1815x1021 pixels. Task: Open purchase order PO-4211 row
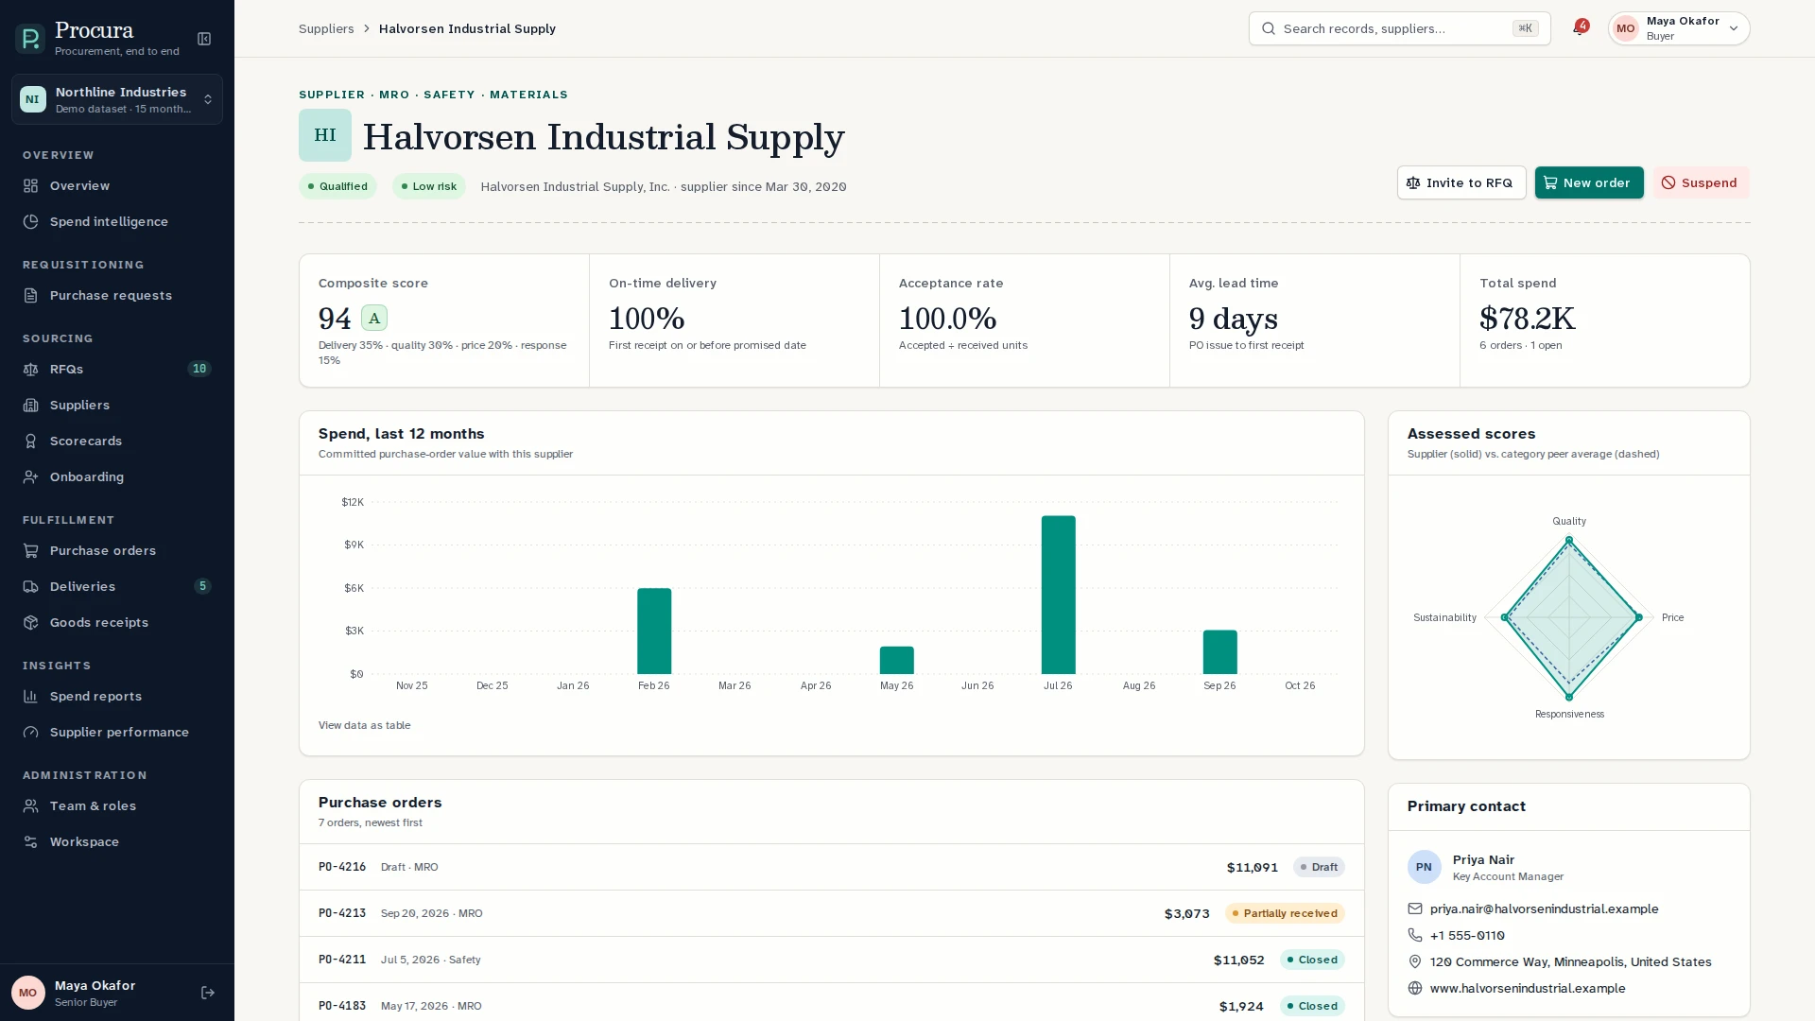pos(831,960)
